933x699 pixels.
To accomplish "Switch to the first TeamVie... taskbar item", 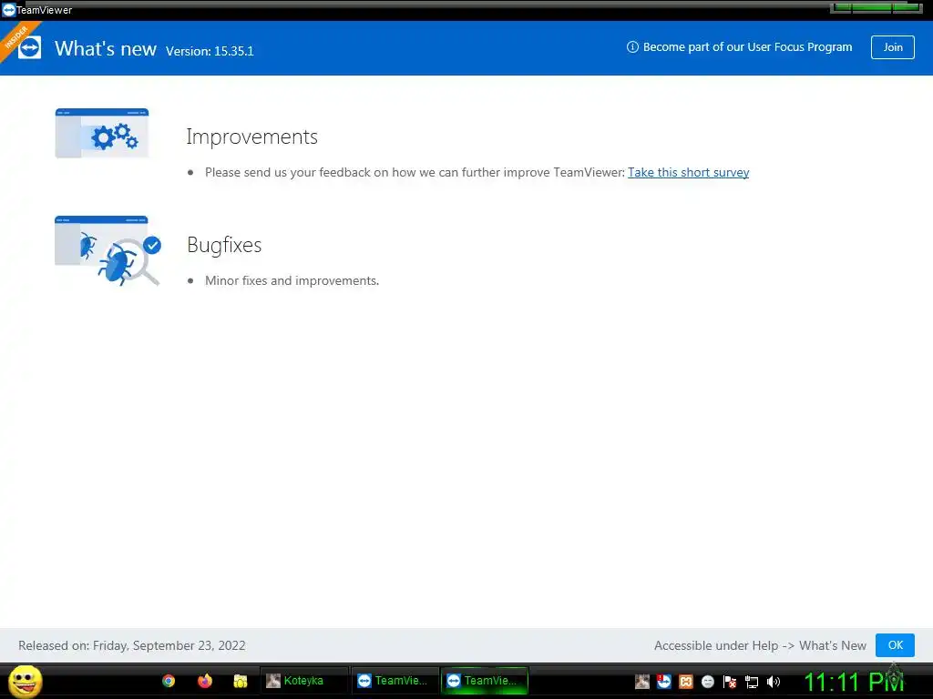I will [394, 681].
